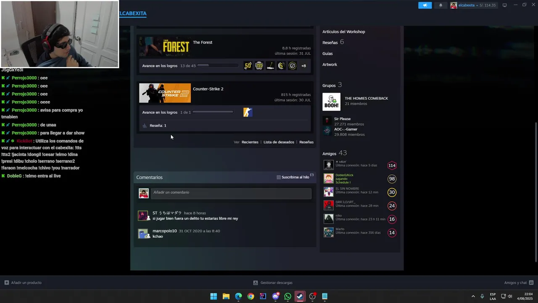This screenshot has height=303, width=538.
Task: Open The Forest game banner
Action: pyautogui.click(x=165, y=46)
